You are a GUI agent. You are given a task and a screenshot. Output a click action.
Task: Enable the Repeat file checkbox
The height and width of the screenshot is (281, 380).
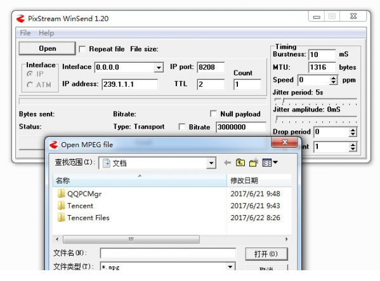pyautogui.click(x=82, y=49)
